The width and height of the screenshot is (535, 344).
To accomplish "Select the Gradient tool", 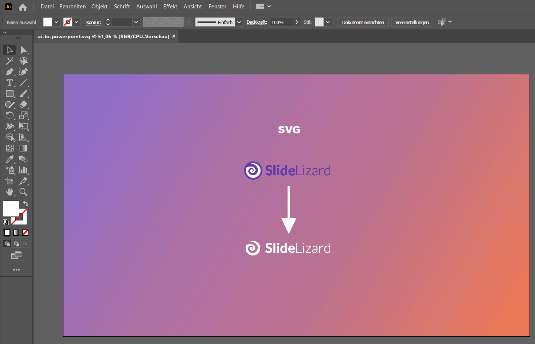I will (x=24, y=148).
